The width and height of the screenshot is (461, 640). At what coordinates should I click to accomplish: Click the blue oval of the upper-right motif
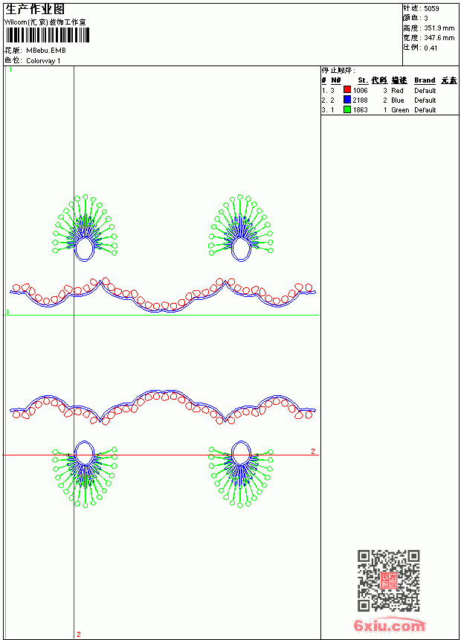pos(241,249)
